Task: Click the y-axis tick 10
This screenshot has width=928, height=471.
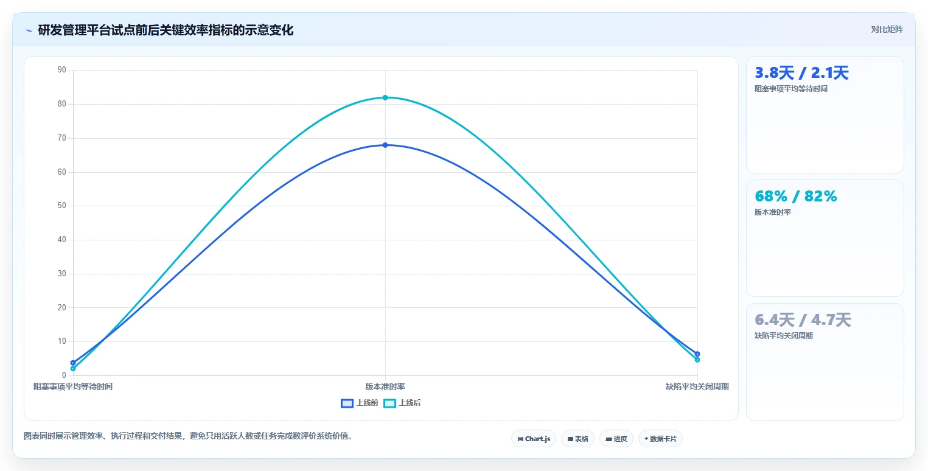Action: pos(61,341)
